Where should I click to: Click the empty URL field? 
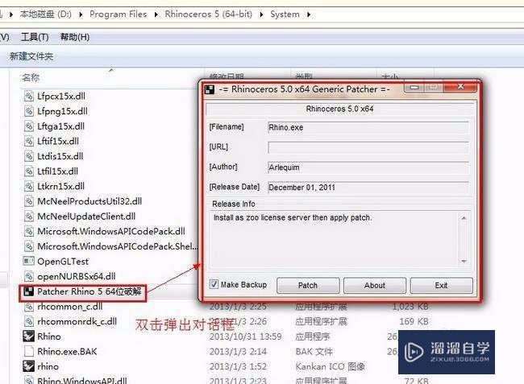pyautogui.click(x=368, y=147)
